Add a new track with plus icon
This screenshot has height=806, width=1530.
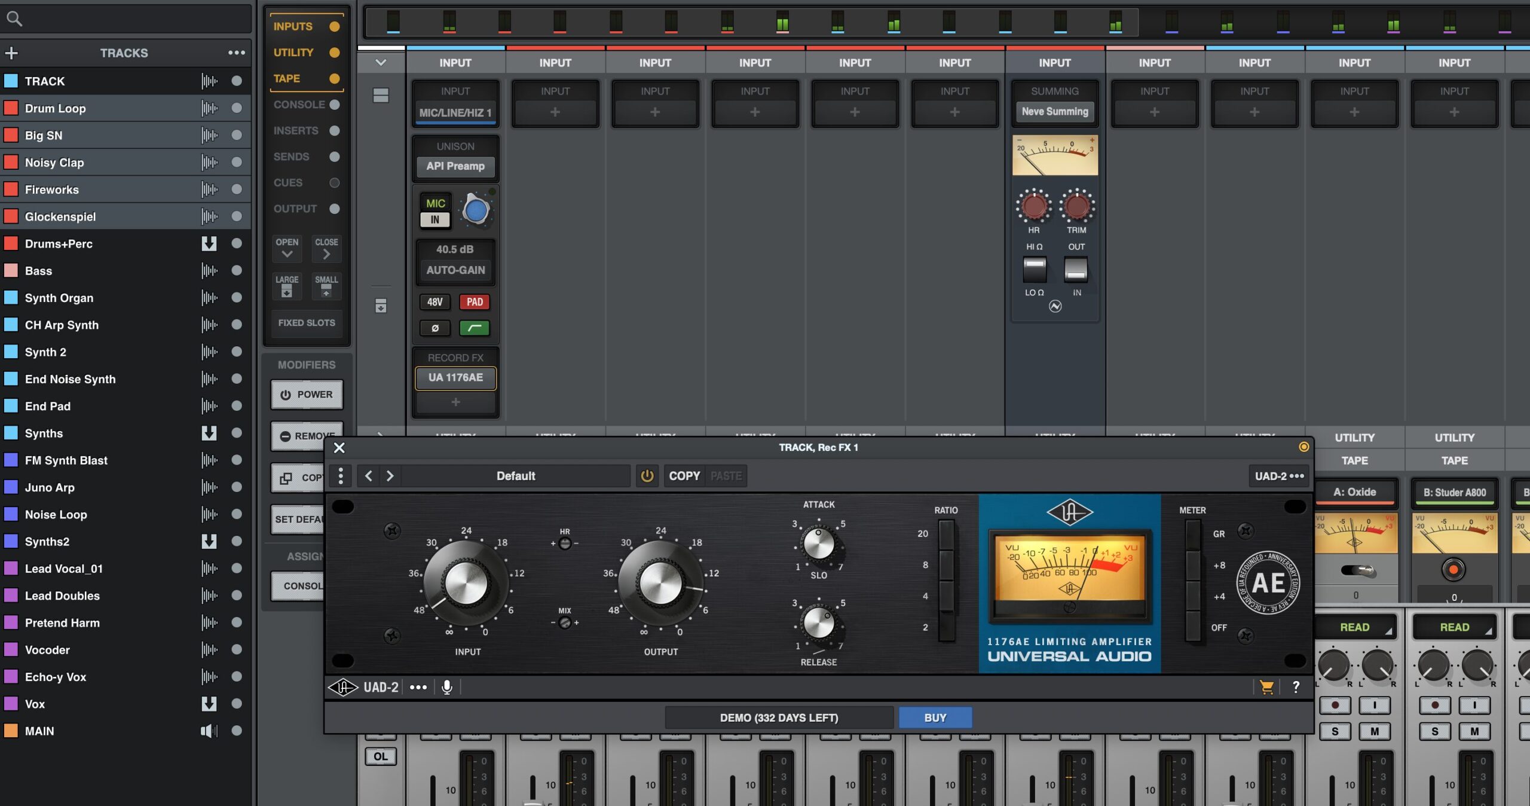click(x=11, y=53)
